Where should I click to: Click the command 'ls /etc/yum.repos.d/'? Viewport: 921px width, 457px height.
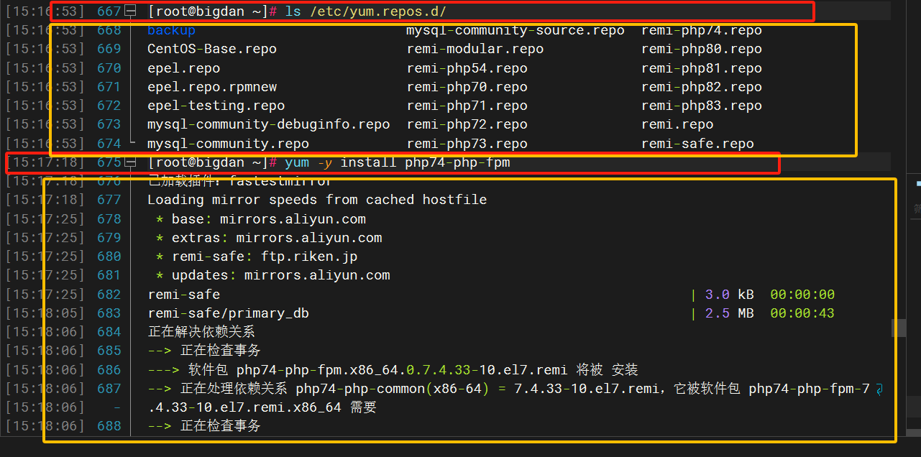tap(366, 11)
